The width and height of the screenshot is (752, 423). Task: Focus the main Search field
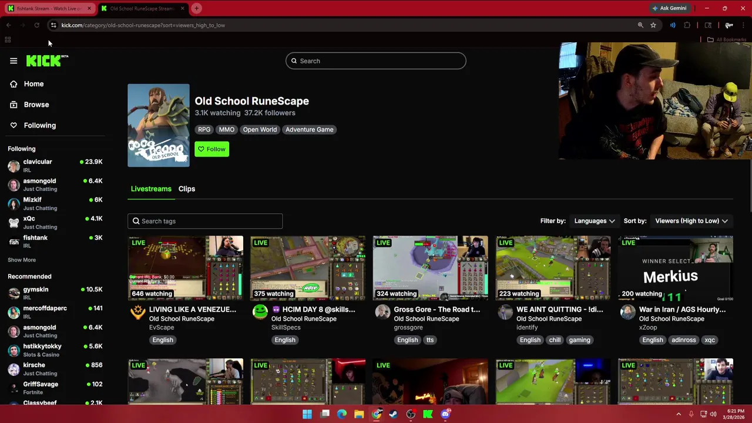[x=376, y=61]
